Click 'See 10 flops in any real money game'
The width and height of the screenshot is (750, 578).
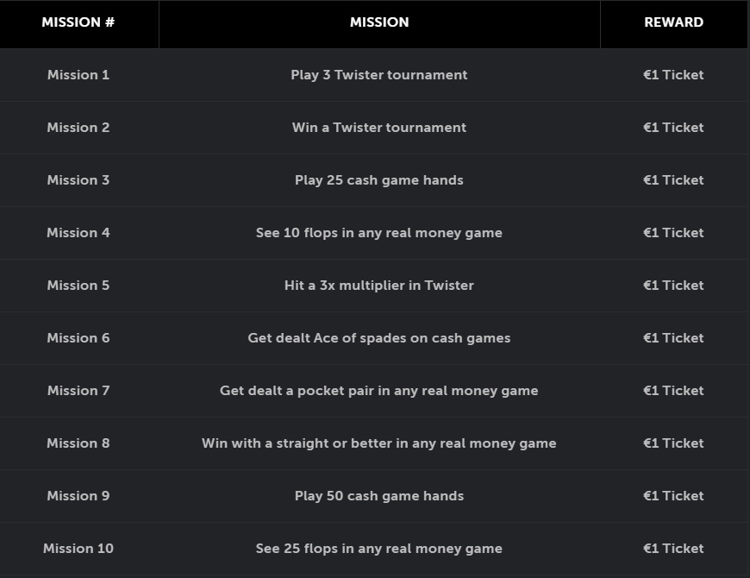pos(378,233)
